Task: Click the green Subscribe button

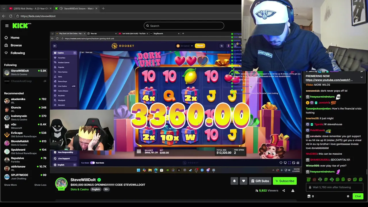Action: coord(285,181)
